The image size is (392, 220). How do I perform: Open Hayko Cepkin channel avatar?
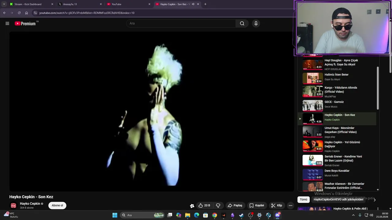point(13,205)
